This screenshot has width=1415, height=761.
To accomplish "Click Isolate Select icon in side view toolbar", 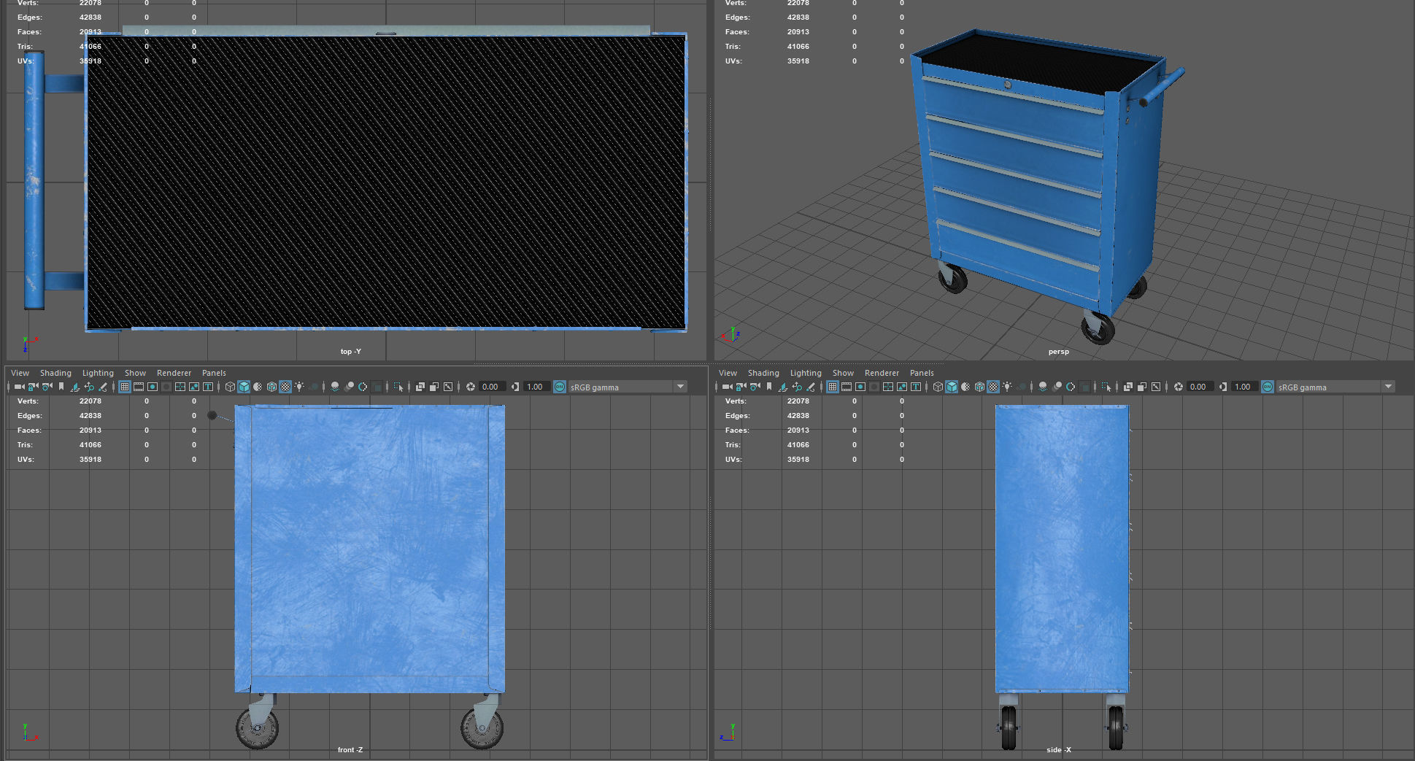I will [x=1106, y=387].
